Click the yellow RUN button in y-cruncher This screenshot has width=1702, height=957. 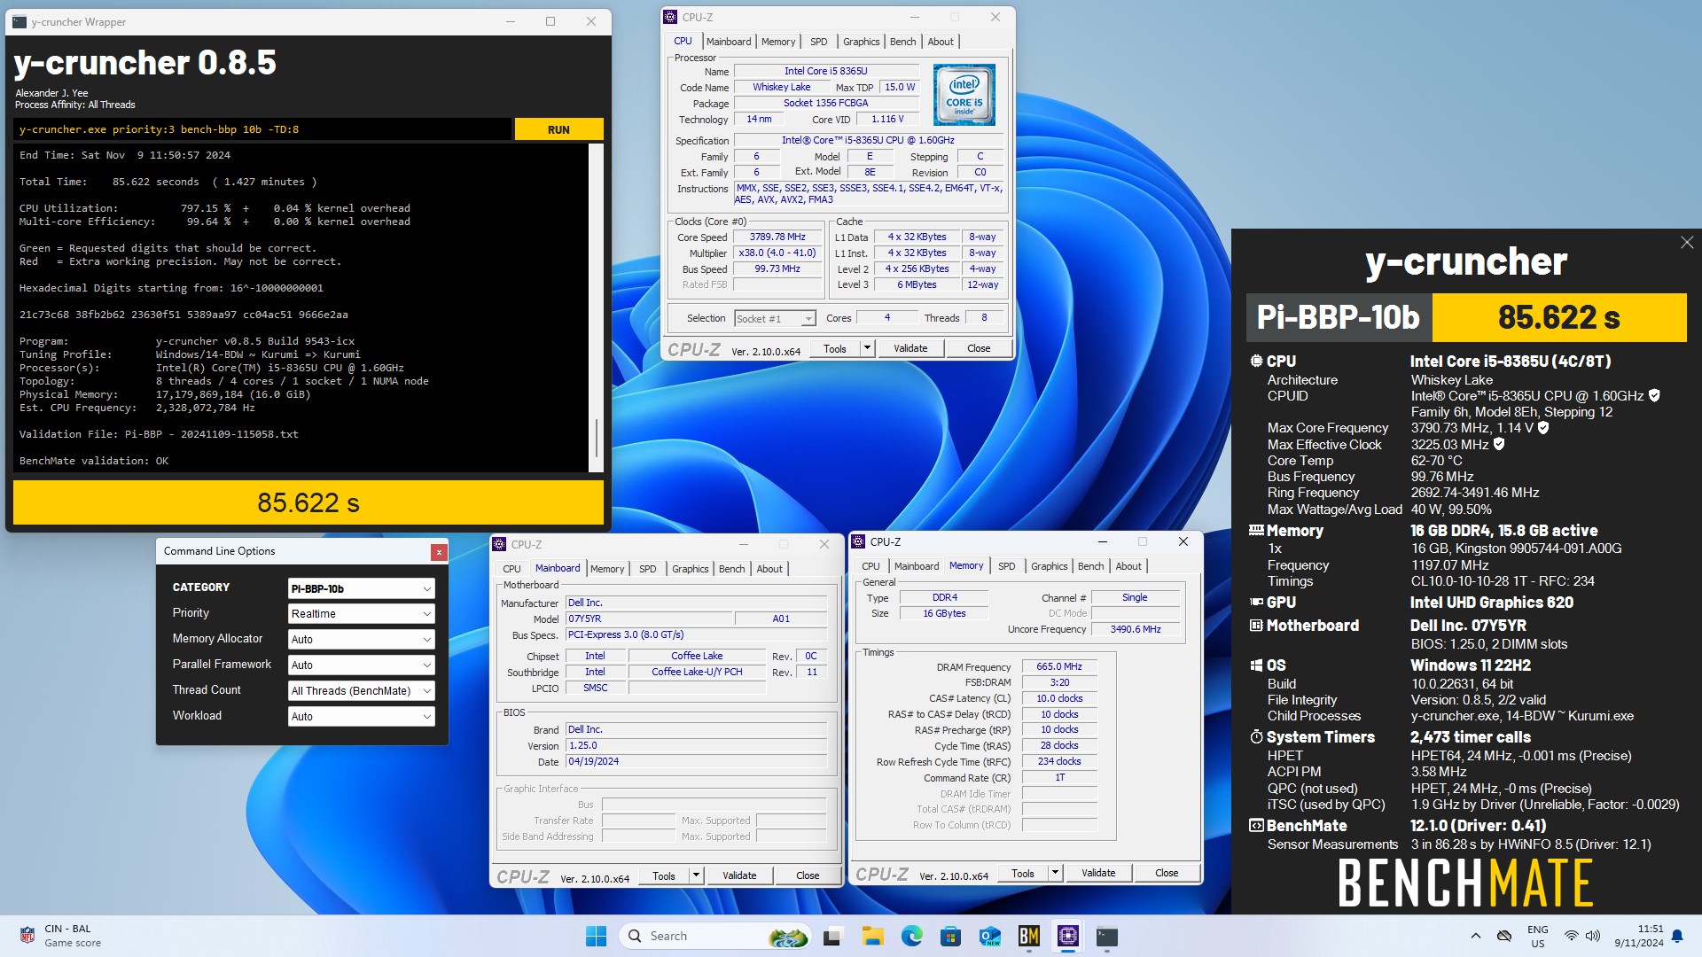(x=558, y=129)
